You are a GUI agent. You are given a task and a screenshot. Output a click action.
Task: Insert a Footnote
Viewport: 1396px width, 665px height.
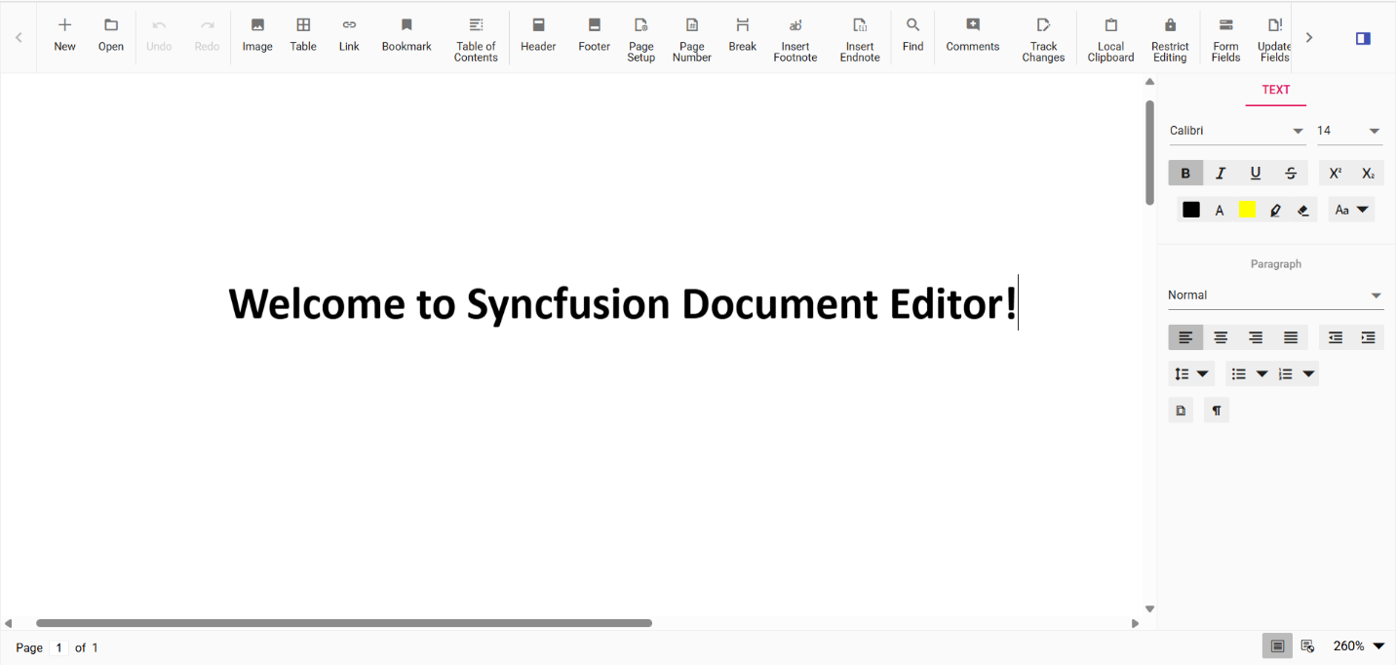pyautogui.click(x=795, y=39)
